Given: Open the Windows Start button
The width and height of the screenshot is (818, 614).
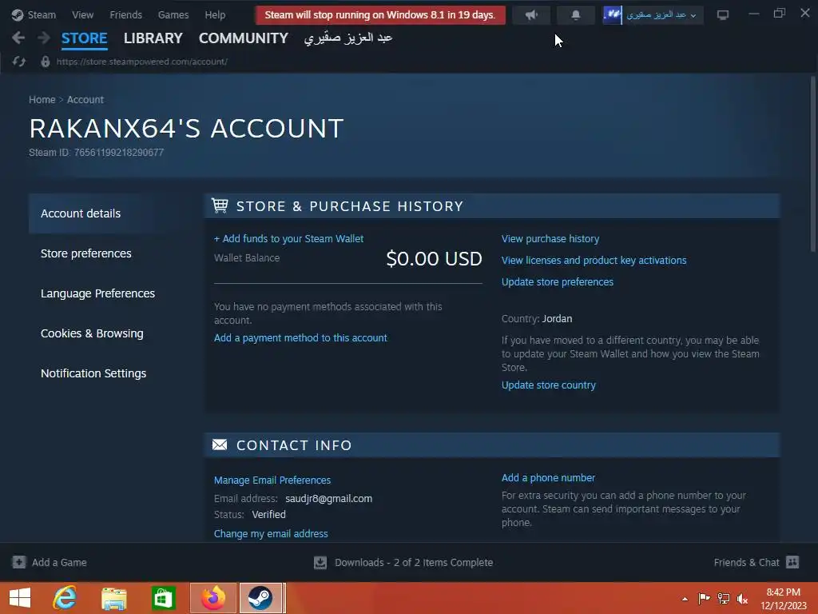Looking at the screenshot, I should 20,598.
